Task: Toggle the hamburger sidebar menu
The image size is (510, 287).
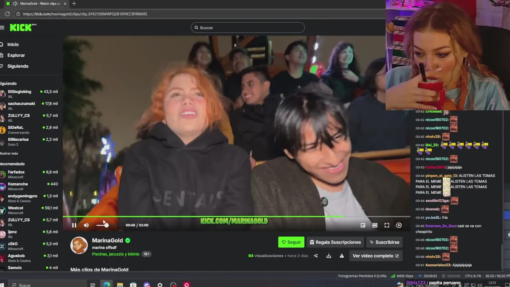Action: (x=2, y=28)
